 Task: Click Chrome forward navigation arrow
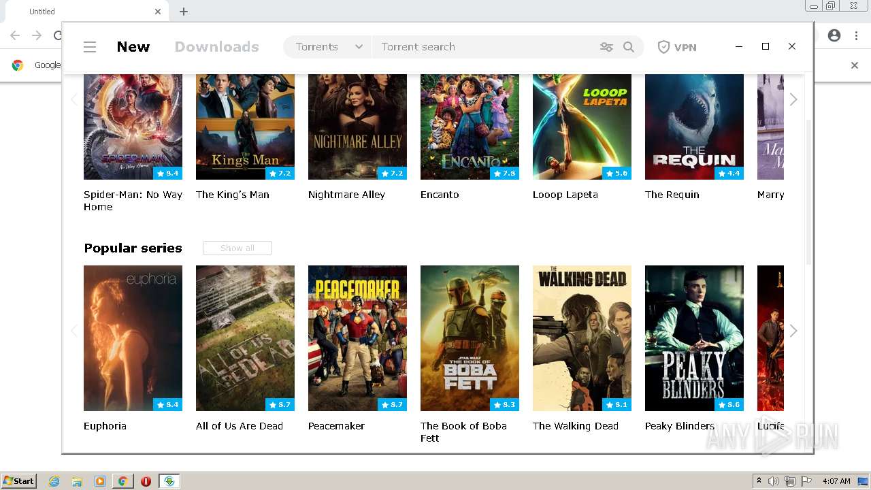[x=37, y=35]
